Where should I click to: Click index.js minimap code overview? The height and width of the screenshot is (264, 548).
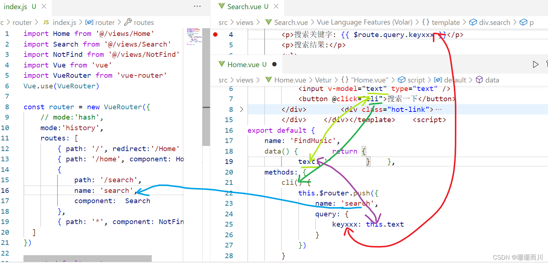click(x=194, y=36)
